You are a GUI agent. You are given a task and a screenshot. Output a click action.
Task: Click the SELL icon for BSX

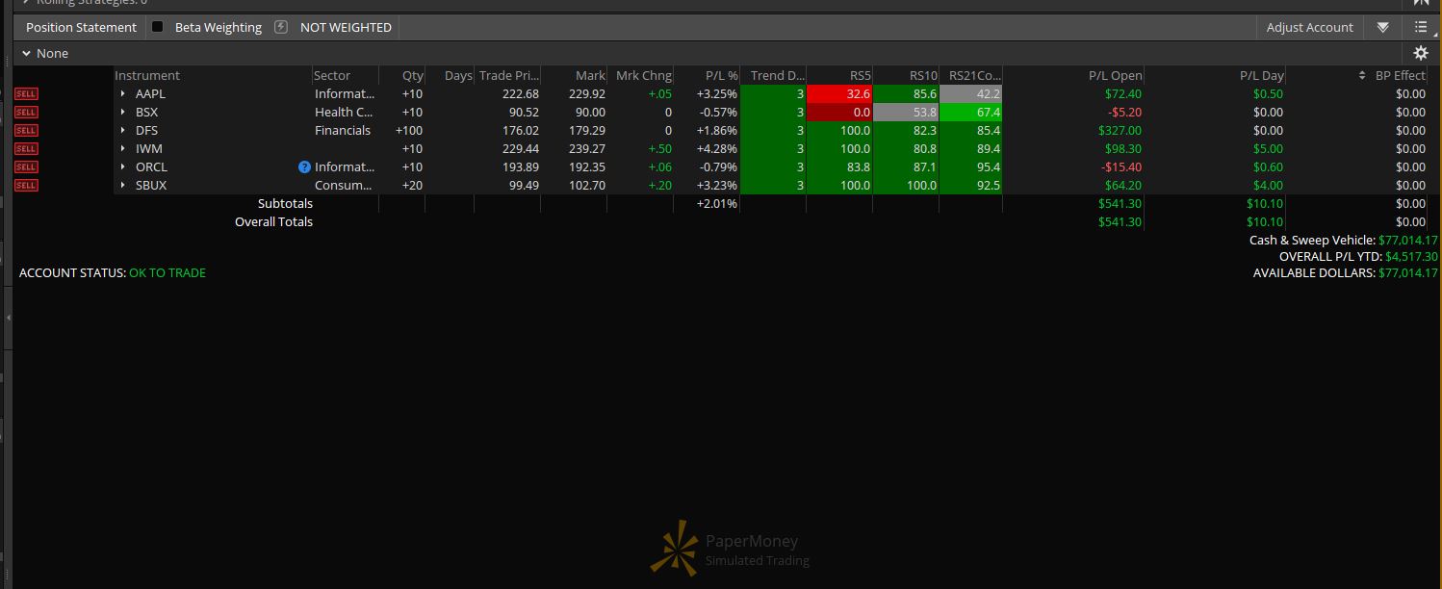tap(26, 113)
